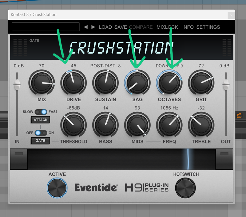Click the COMPARE option
Image resolution: width=246 pixels, height=217 pixels.
tap(141, 27)
